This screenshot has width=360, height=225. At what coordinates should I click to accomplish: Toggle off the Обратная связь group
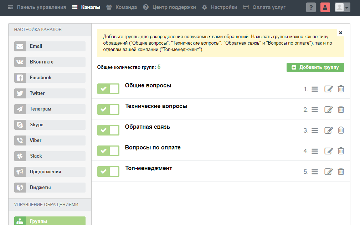point(108,130)
